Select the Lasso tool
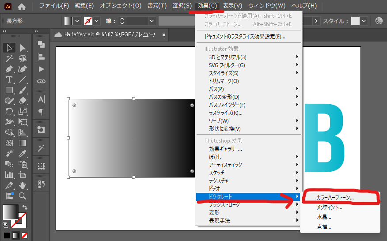 23,58
